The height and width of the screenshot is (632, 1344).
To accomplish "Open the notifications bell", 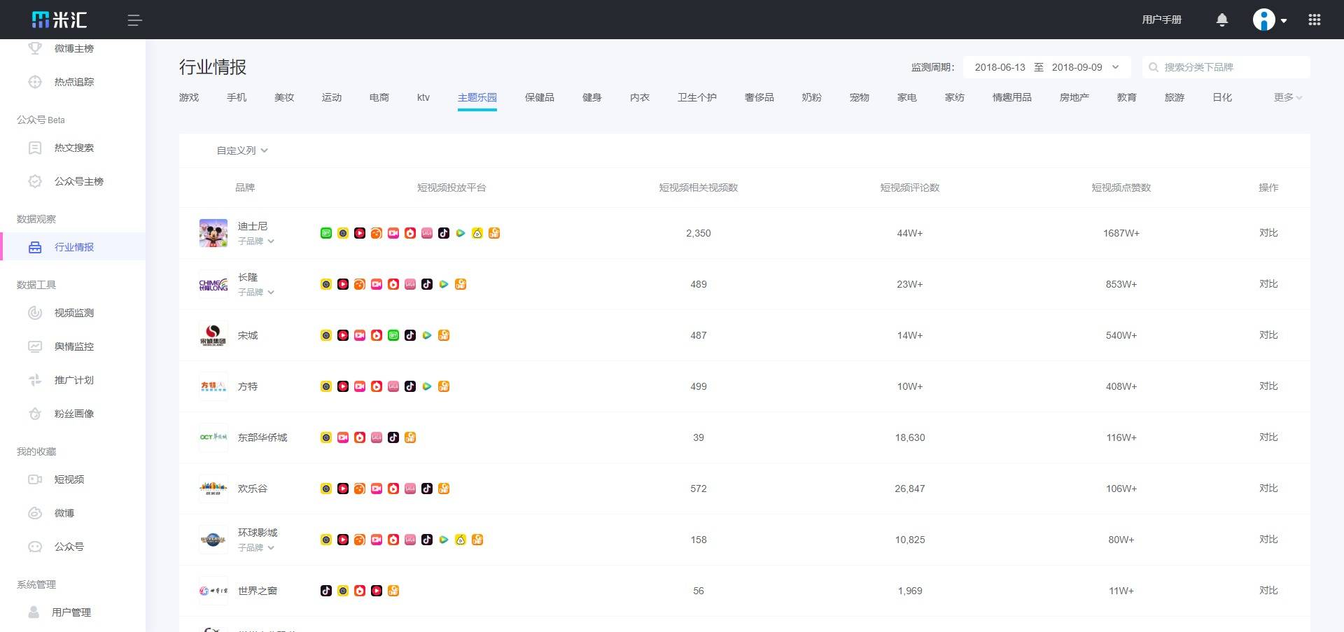I will 1222,20.
